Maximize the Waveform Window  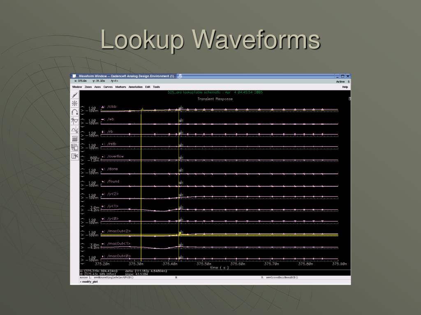[342, 76]
